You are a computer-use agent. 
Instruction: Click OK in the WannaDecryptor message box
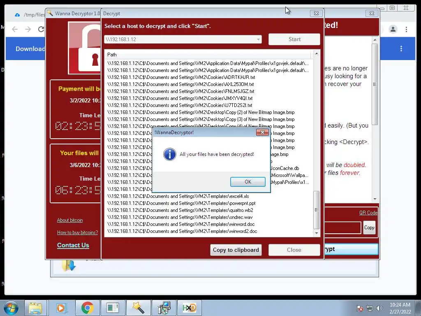point(248,181)
